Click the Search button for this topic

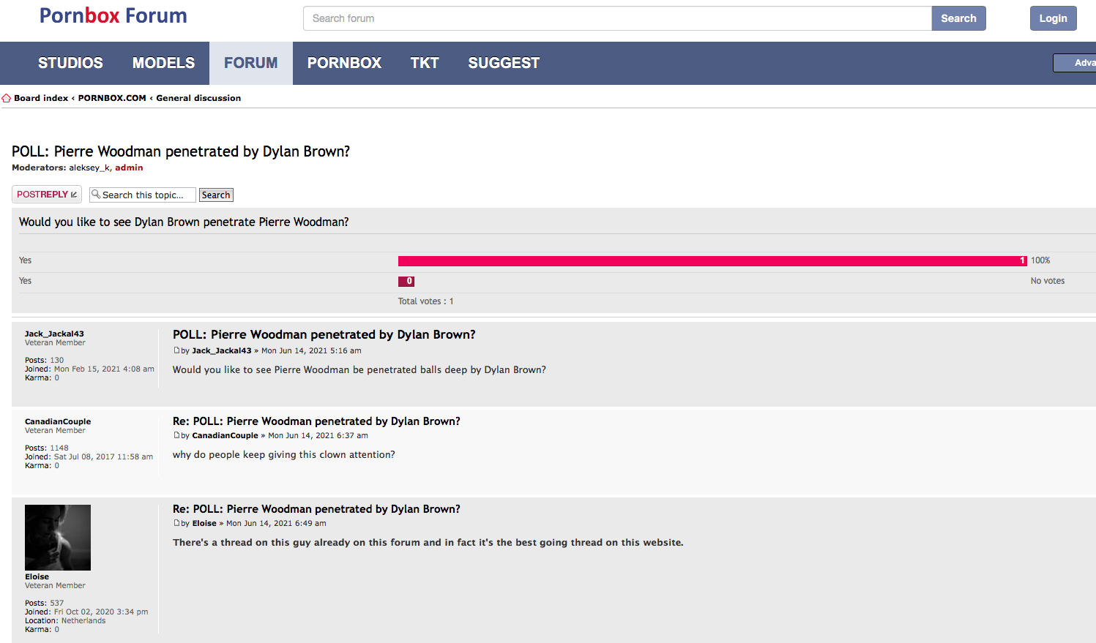216,195
